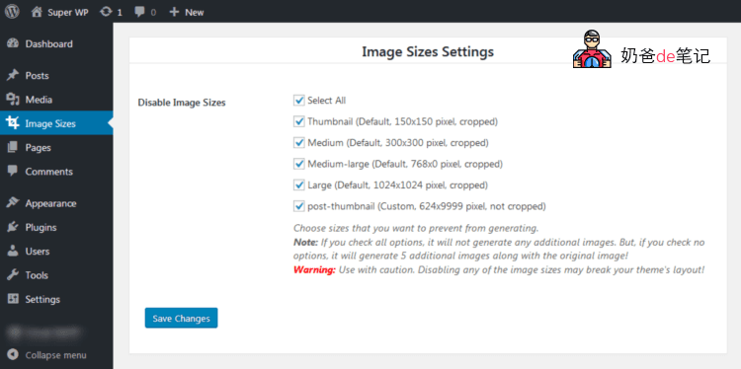Click the Collapse menu arrow icon
The width and height of the screenshot is (741, 369).
click(x=13, y=355)
